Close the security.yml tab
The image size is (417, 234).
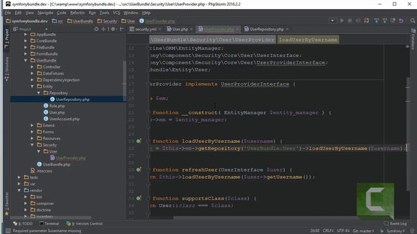[160, 29]
